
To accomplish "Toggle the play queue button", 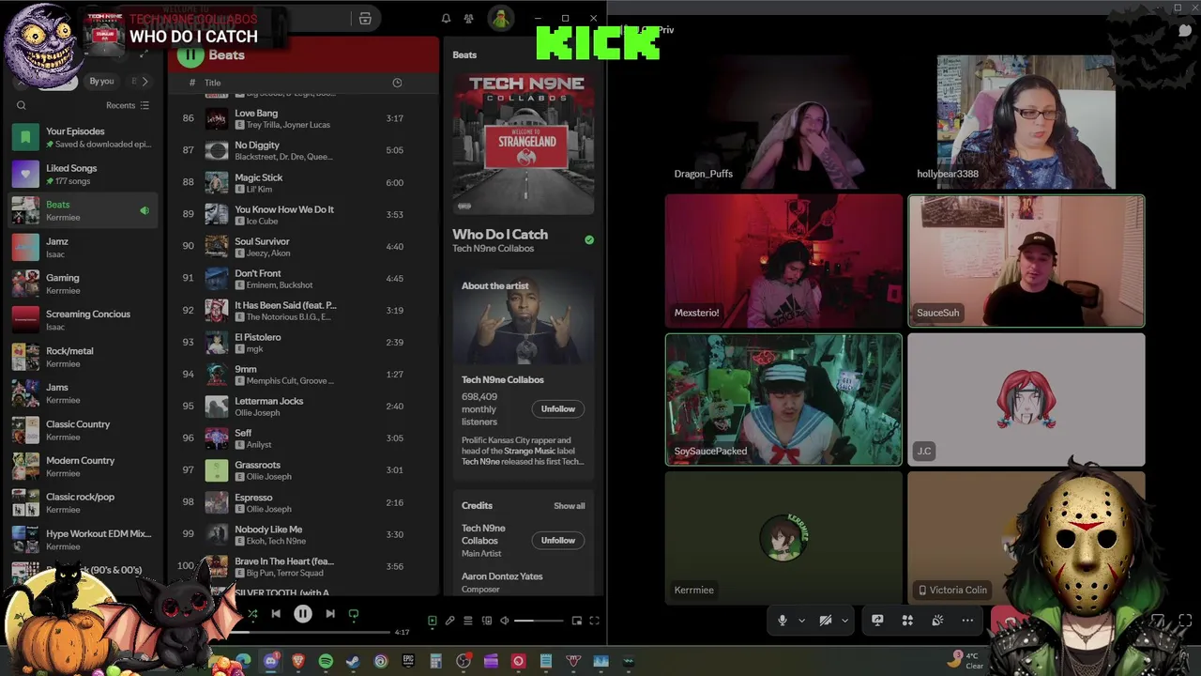I will (x=467, y=621).
